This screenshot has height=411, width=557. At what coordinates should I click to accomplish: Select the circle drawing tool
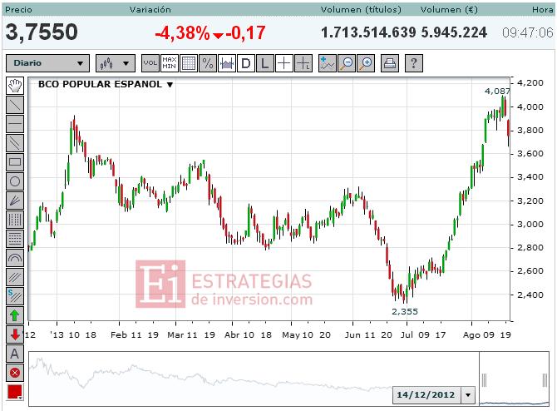coord(15,181)
